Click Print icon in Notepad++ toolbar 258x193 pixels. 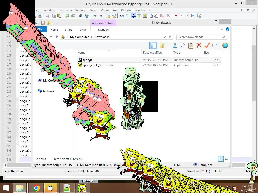click(40, 16)
